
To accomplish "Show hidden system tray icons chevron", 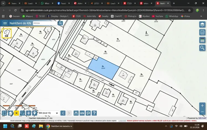I will (166, 126).
